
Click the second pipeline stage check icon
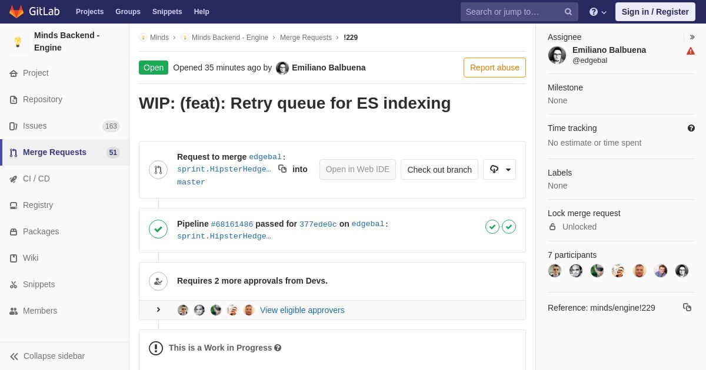[x=509, y=227]
